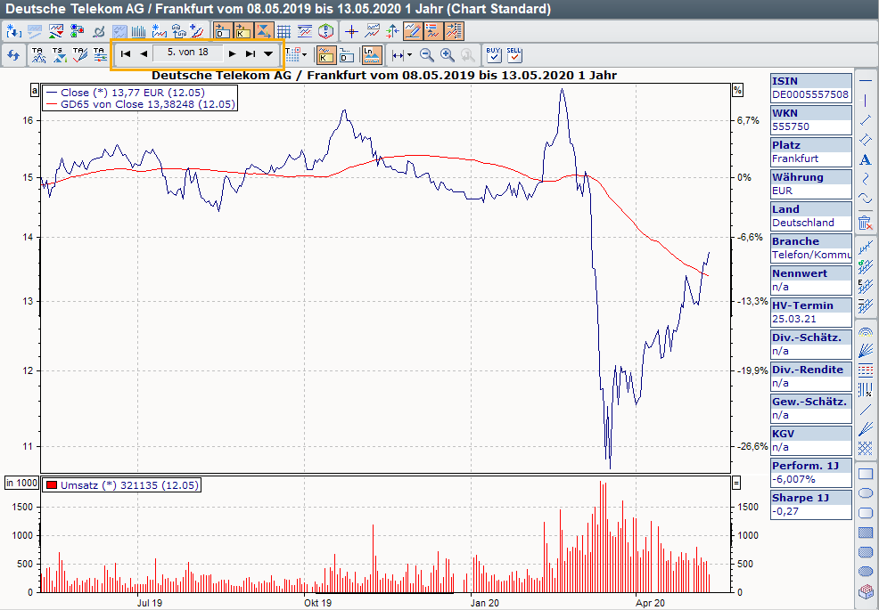The image size is (879, 610).
Task: Click the refresh arrows icon
Action: 13,55
